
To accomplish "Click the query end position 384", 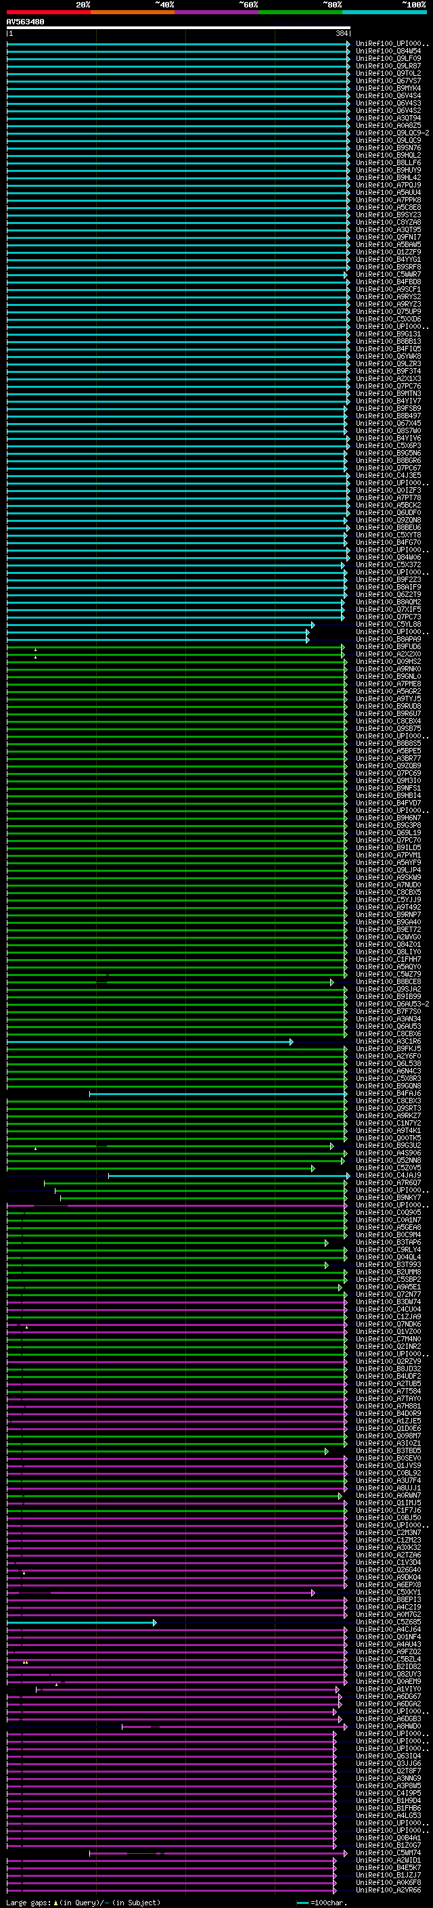I will (x=341, y=33).
